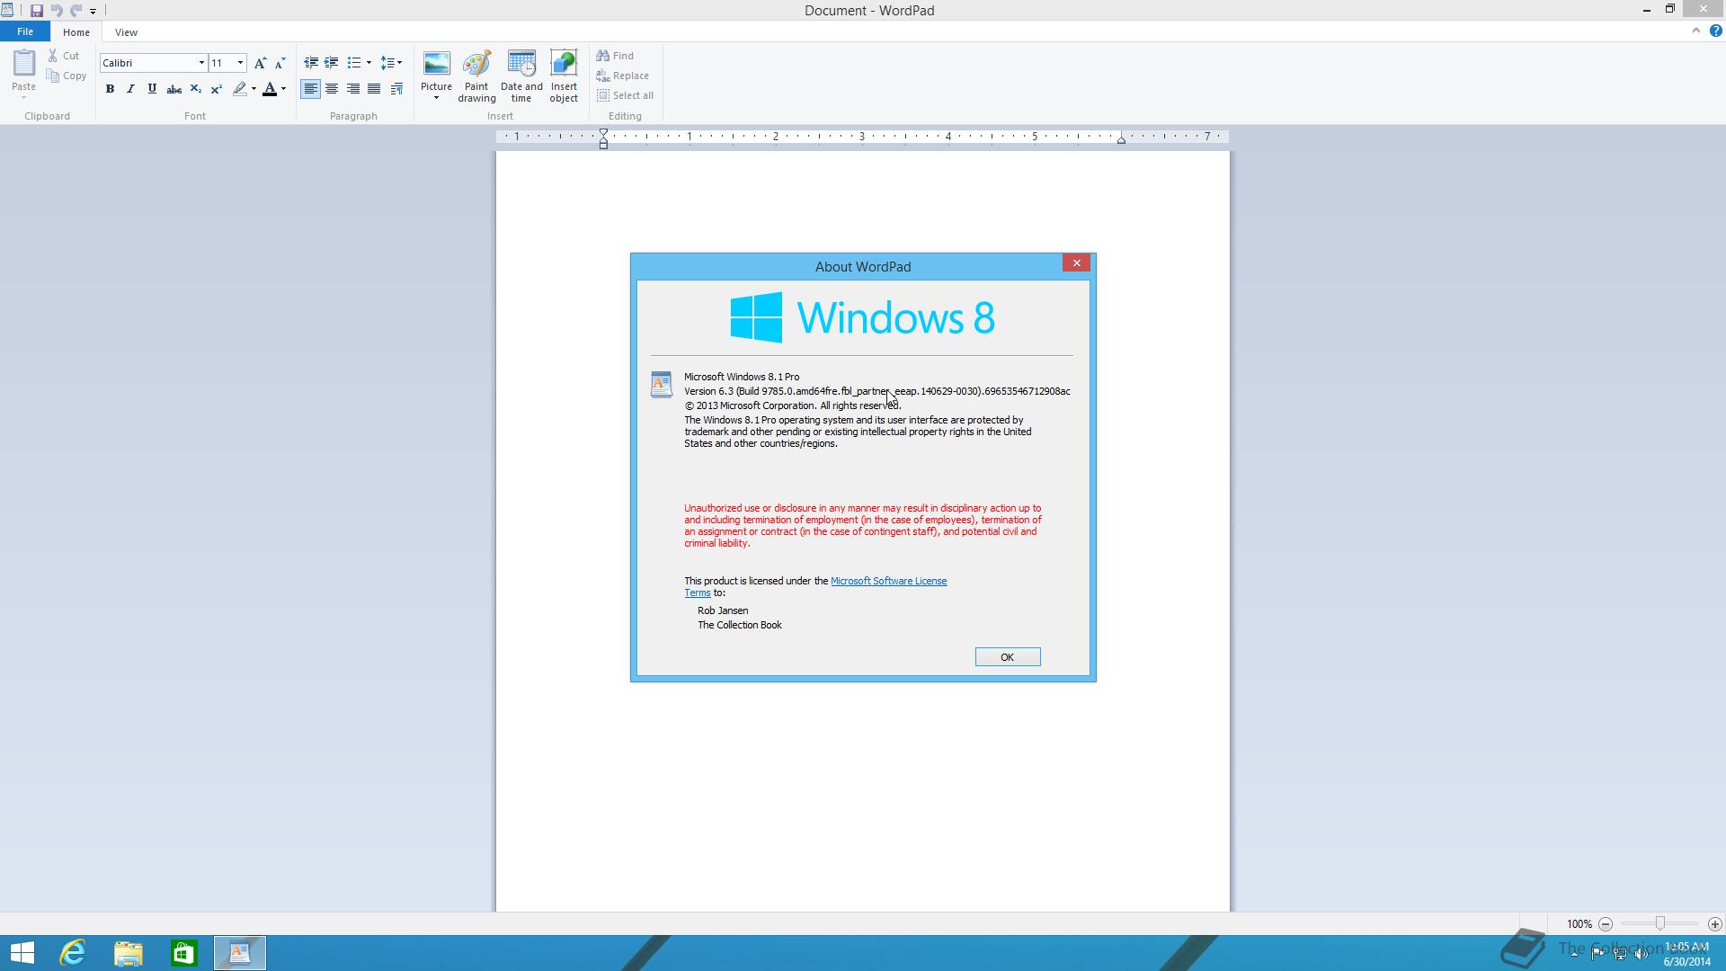Click the Redo arrow in title bar

pyautogui.click(x=76, y=11)
